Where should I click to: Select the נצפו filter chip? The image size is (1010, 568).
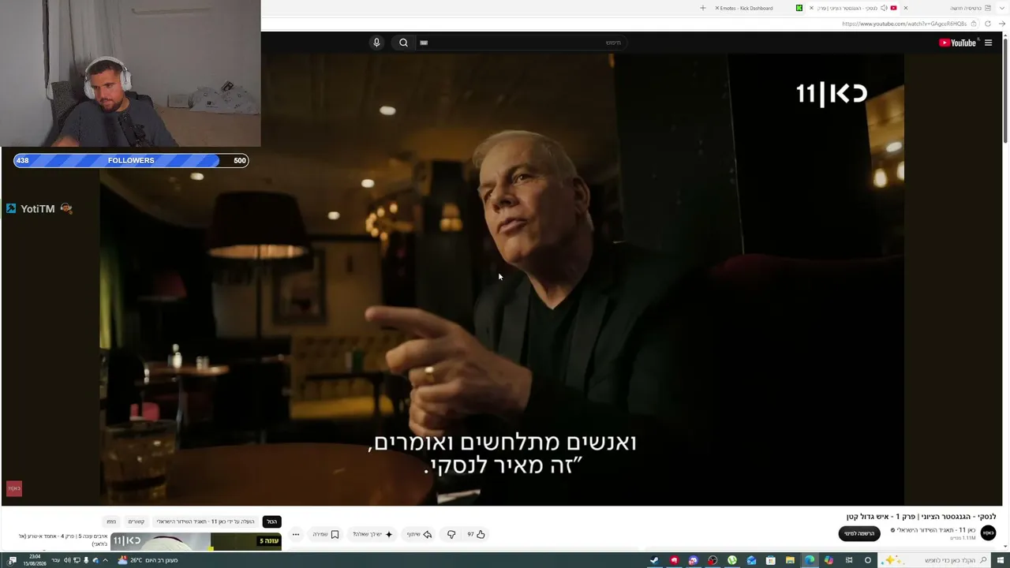[111, 521]
